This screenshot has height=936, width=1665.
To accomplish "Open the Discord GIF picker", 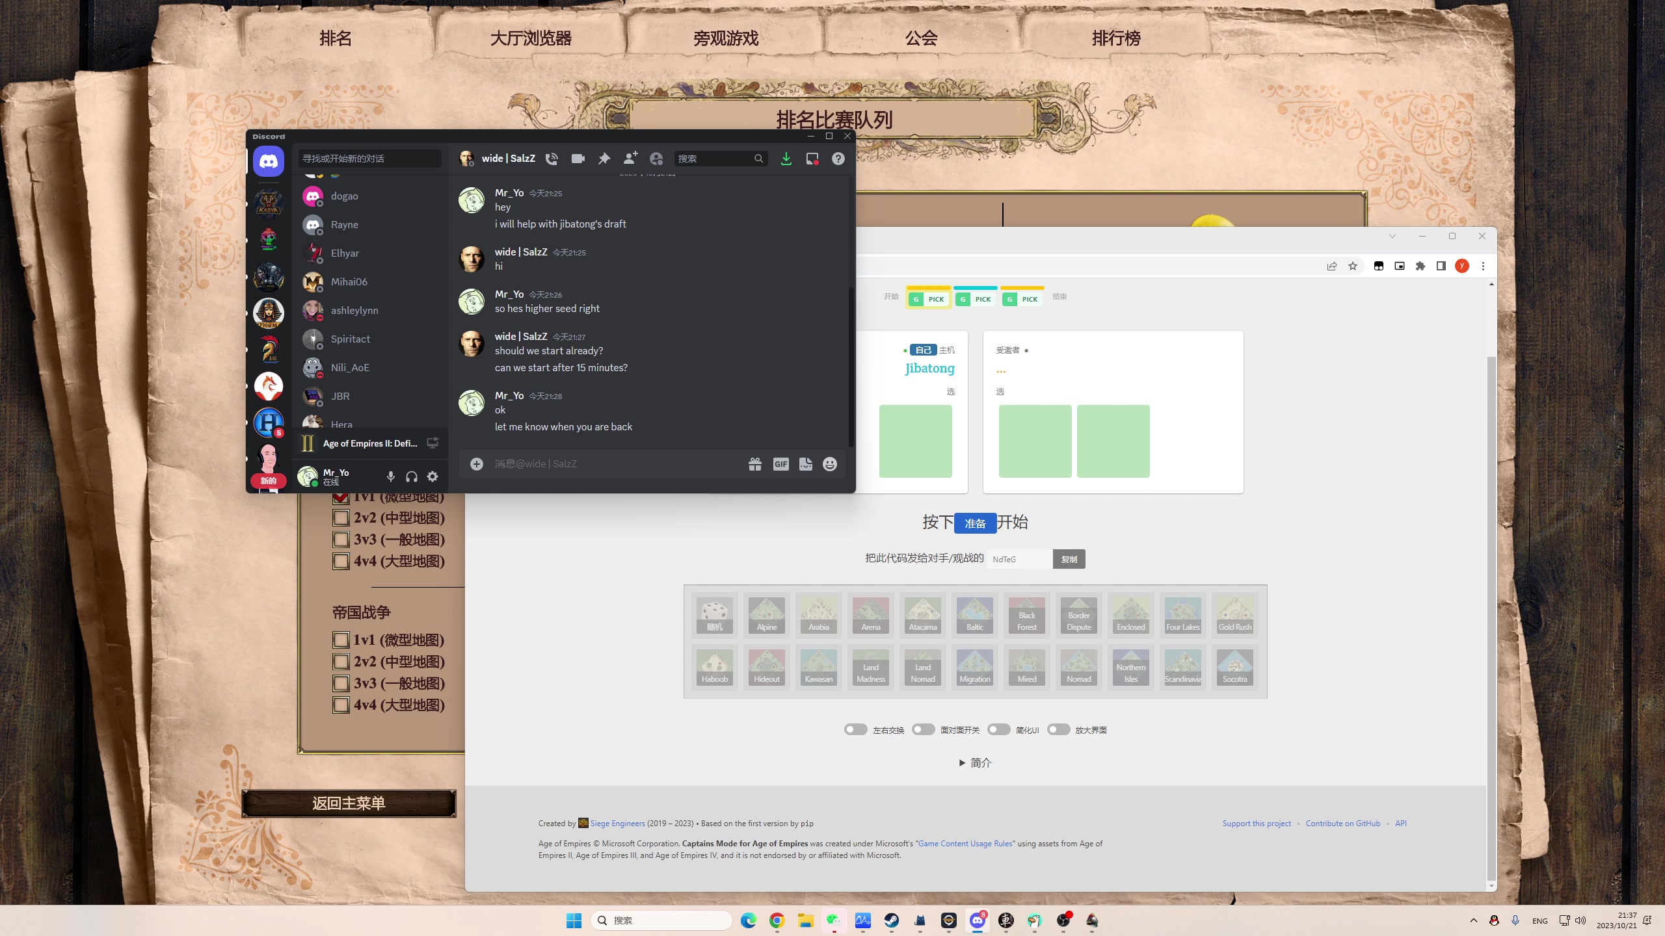I will (x=780, y=464).
